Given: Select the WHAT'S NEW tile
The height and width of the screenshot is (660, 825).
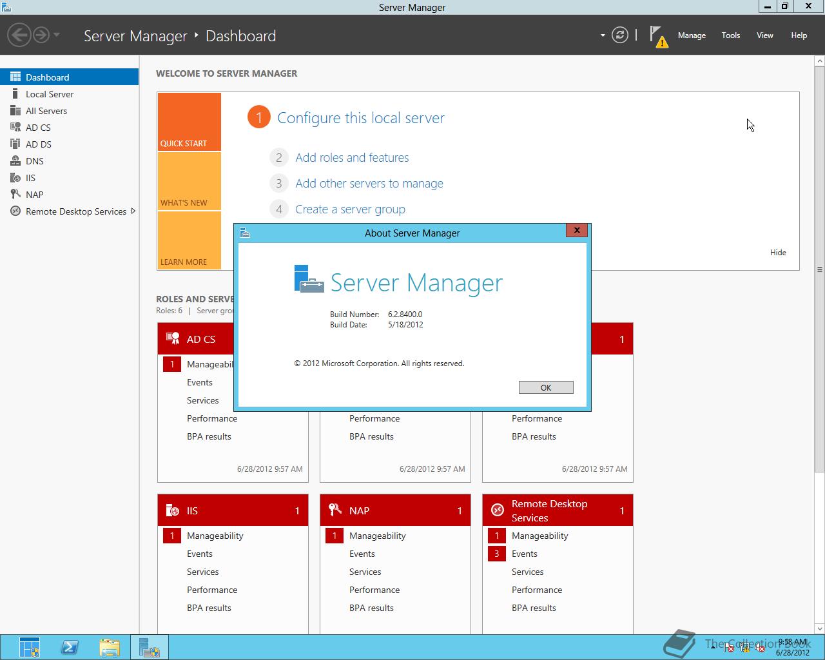Looking at the screenshot, I should [189, 181].
